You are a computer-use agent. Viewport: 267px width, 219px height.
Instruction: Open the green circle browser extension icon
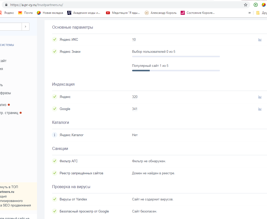click(255, 5)
